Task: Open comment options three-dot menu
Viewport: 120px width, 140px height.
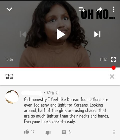Action: [x=114, y=132]
